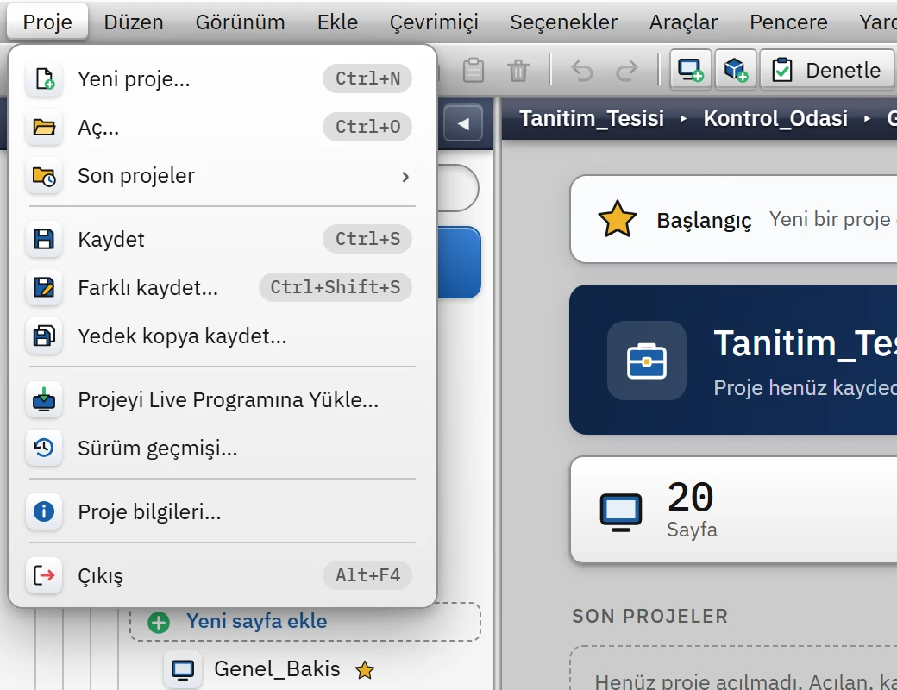Viewport: 897px width, 690px height.
Task: Click the Aç open-folder icon
Action: (x=44, y=127)
